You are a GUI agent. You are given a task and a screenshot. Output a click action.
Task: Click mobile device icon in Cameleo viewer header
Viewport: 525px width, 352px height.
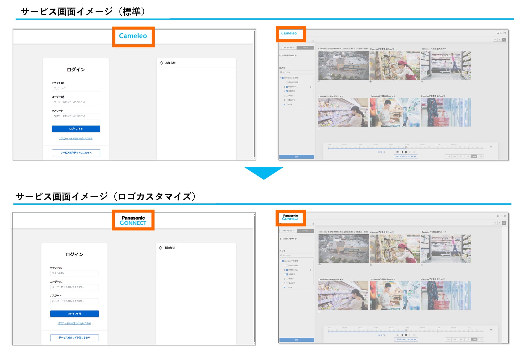pyautogui.click(x=501, y=33)
